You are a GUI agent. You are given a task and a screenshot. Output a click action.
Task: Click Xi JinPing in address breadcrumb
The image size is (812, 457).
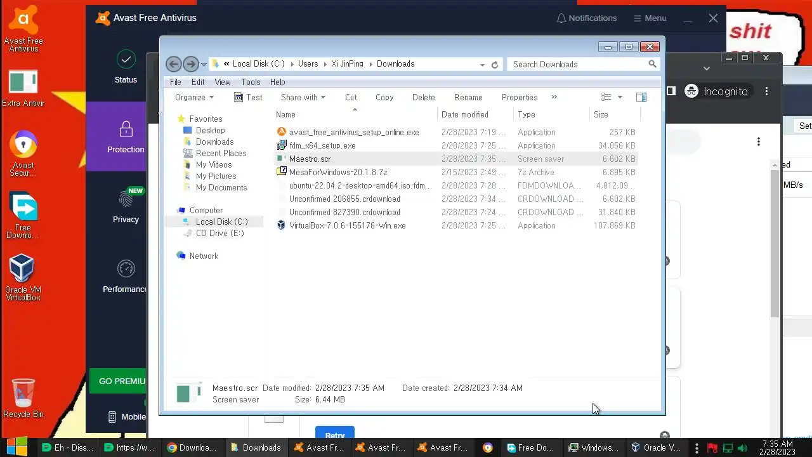point(347,64)
